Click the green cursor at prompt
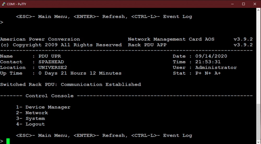Image resolution: width=261 pixels, height=144 pixels. (8, 141)
